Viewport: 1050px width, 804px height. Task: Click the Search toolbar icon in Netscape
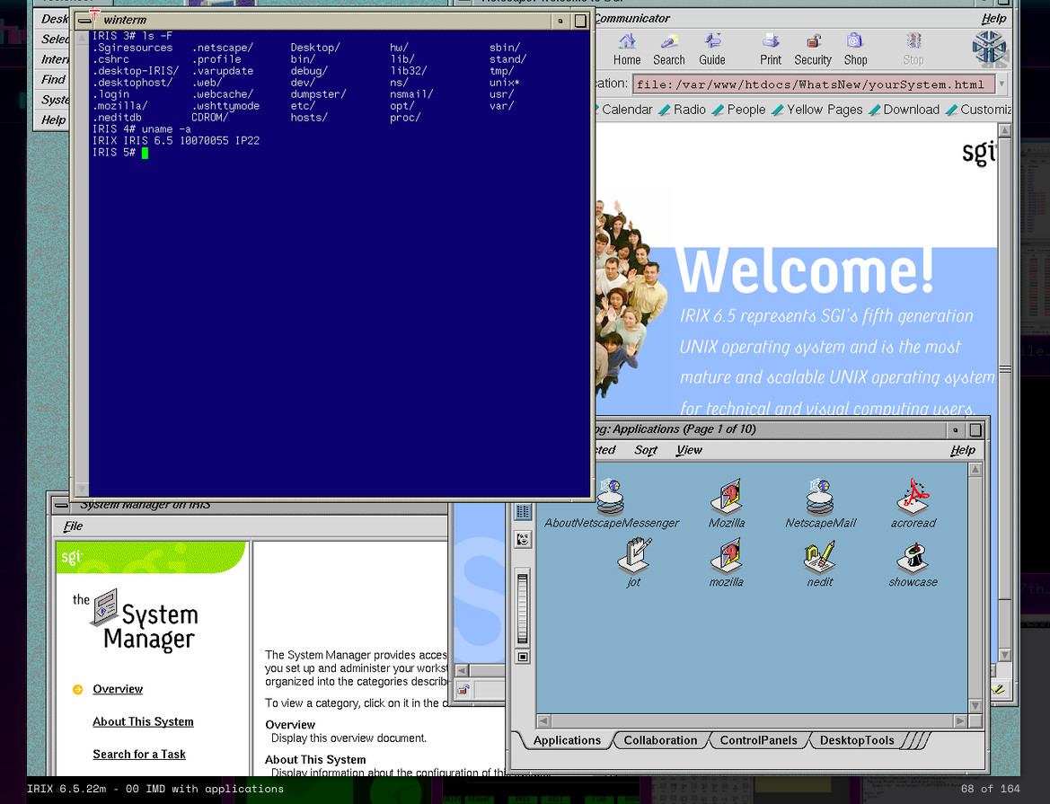[x=669, y=49]
